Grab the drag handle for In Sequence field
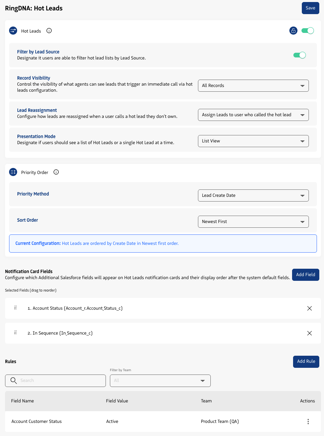324x436 pixels. pyautogui.click(x=15, y=333)
